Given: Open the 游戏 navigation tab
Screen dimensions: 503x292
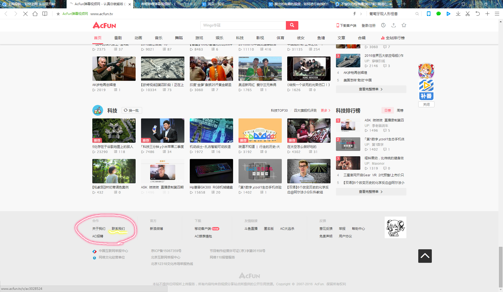Looking at the screenshot, I should [199, 38].
